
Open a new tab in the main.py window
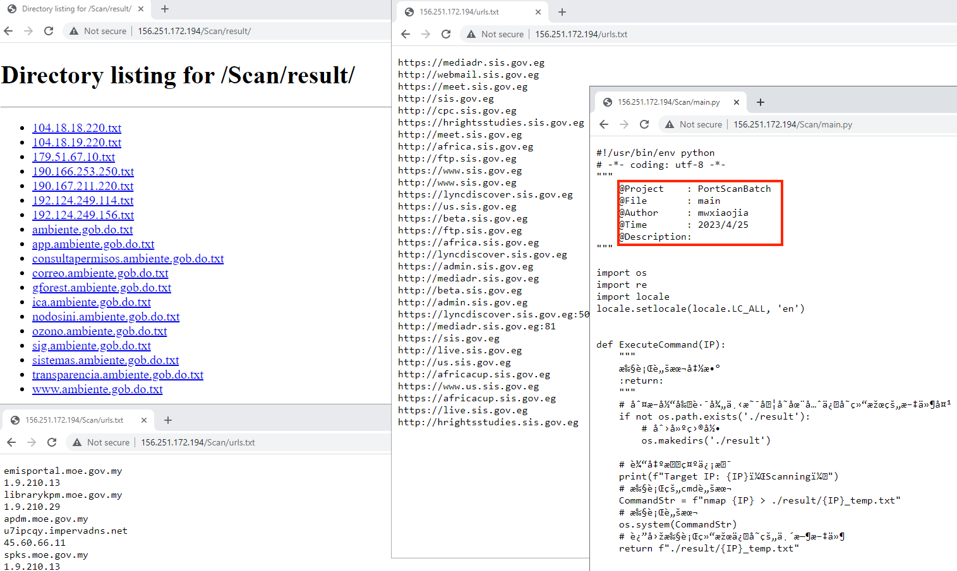tap(760, 102)
